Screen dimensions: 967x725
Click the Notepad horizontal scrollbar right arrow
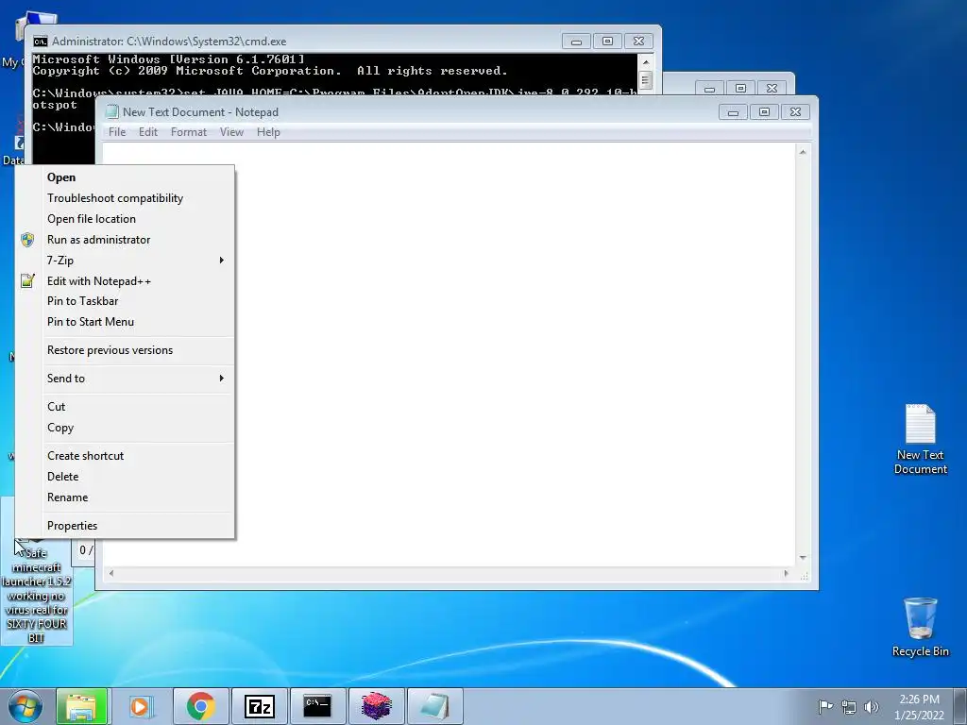pyautogui.click(x=786, y=573)
